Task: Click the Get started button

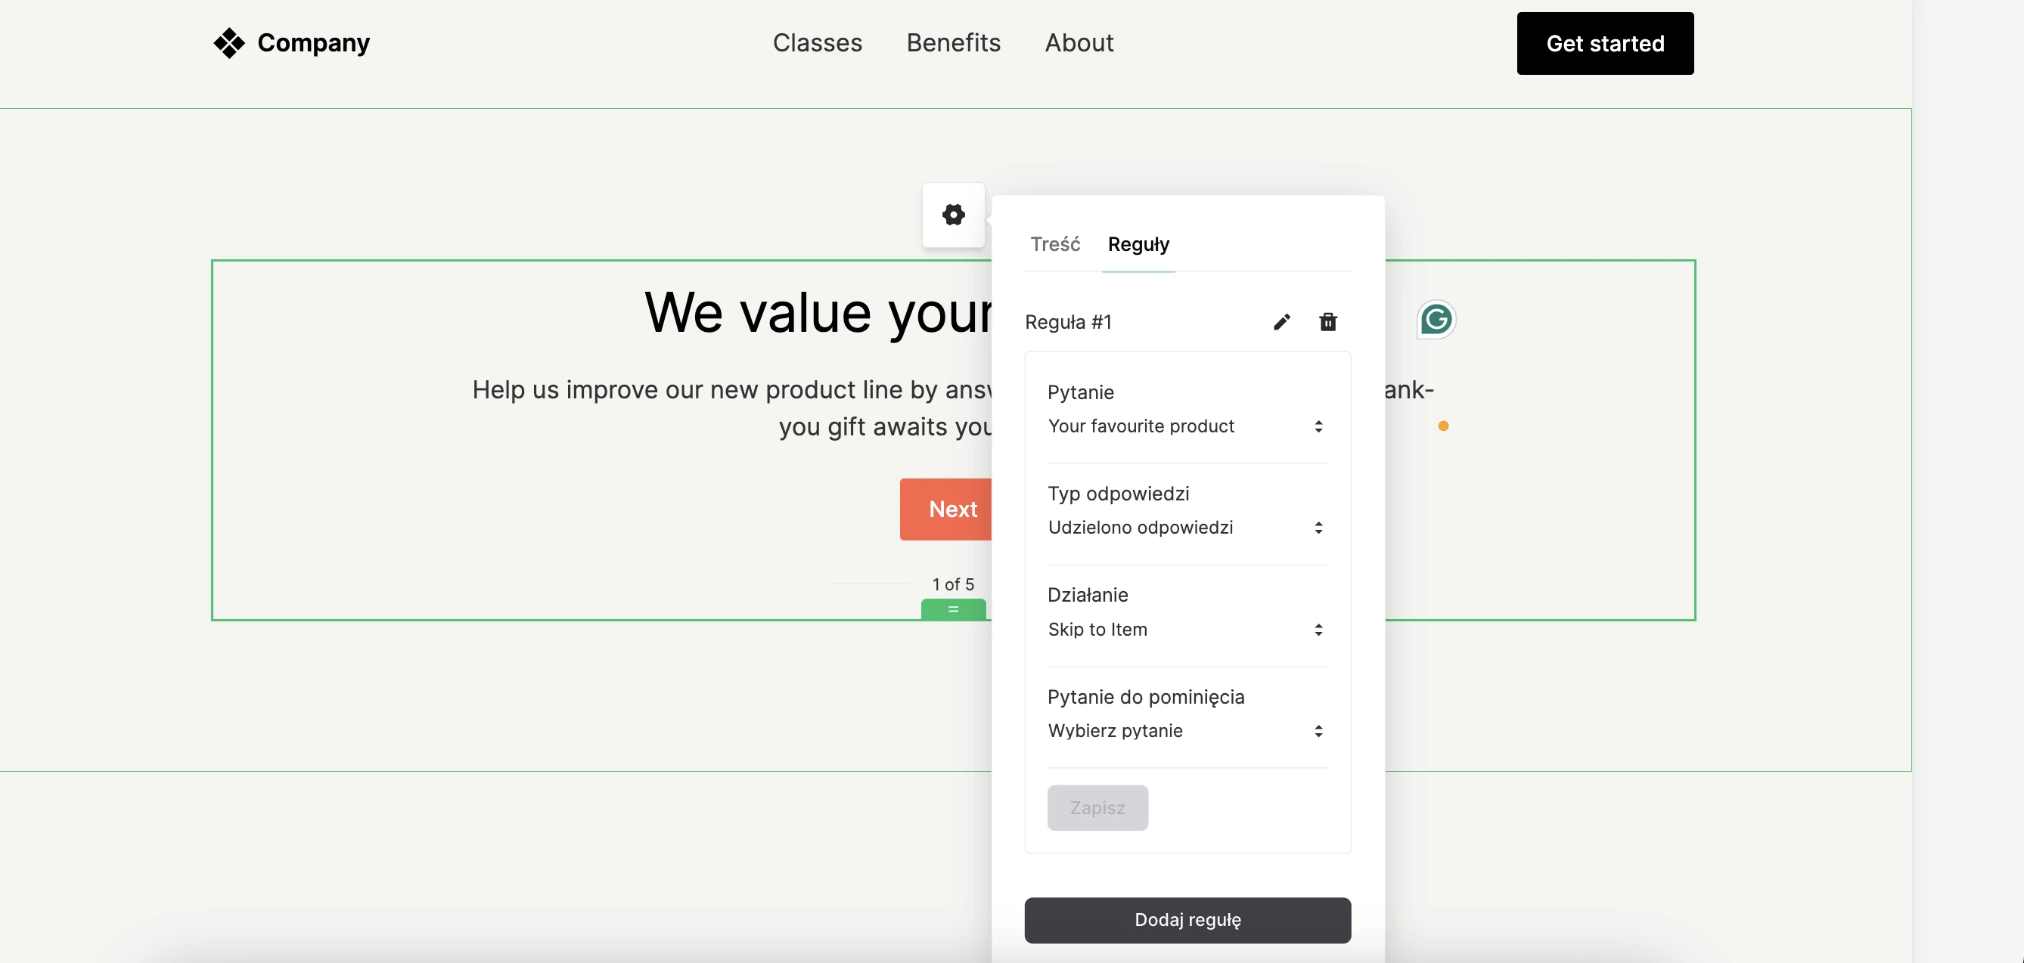Action: [1604, 44]
